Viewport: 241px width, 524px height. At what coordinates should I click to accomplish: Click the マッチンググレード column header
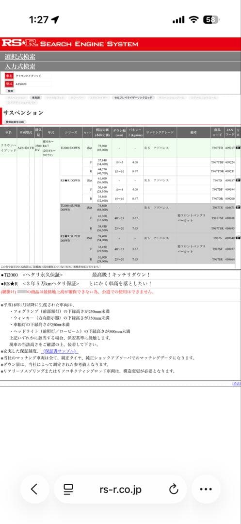160,132
